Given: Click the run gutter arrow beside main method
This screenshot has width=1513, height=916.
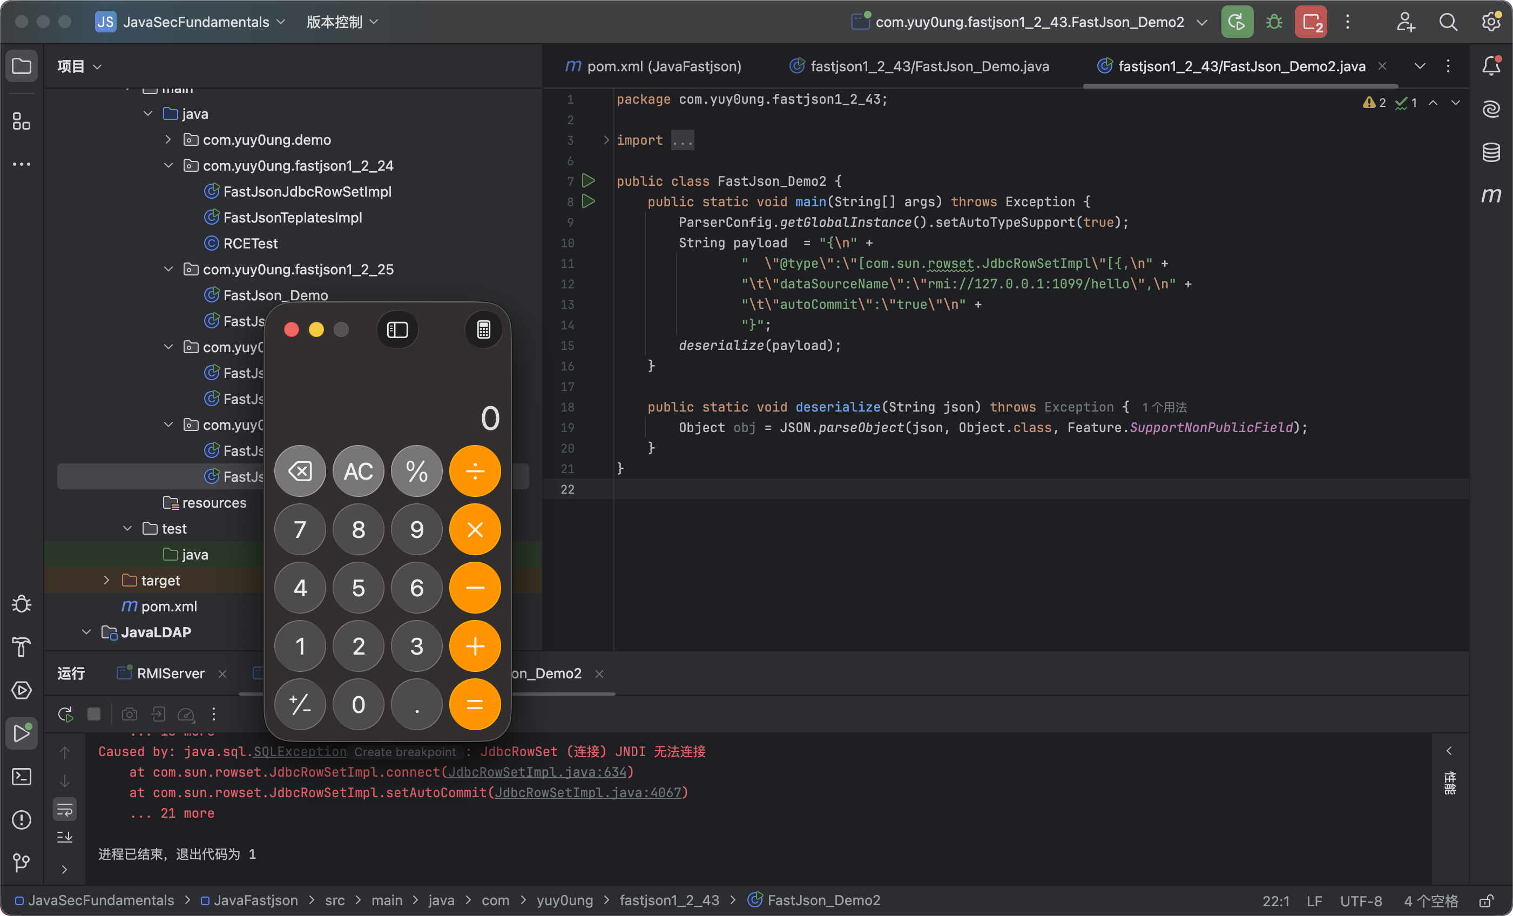Looking at the screenshot, I should point(588,201).
